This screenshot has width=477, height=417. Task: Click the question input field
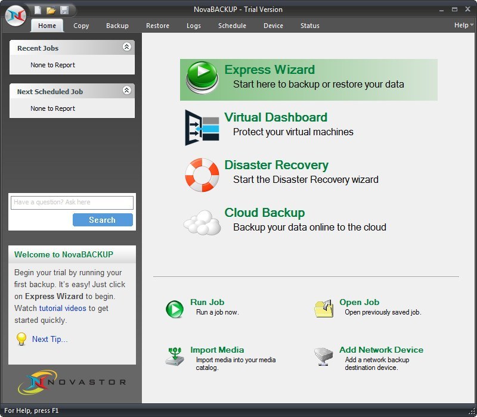pos(72,202)
